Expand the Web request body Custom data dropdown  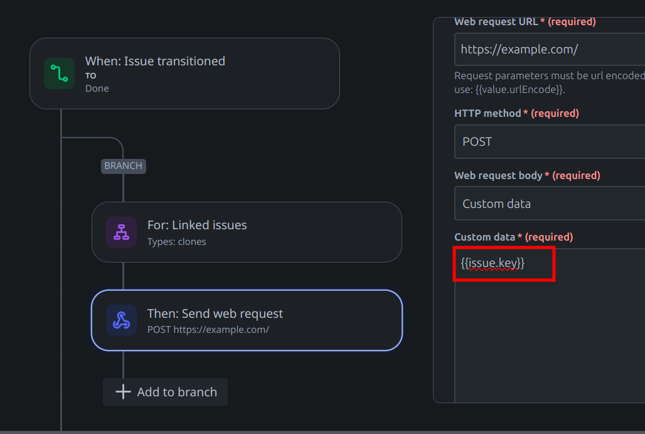[x=550, y=203]
